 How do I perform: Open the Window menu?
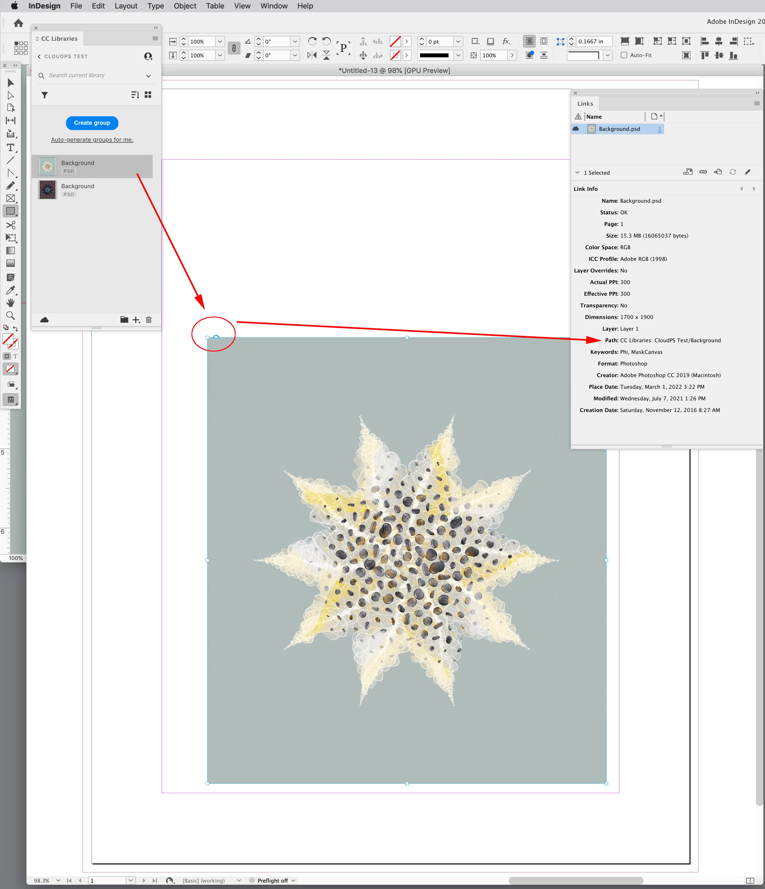pos(274,6)
